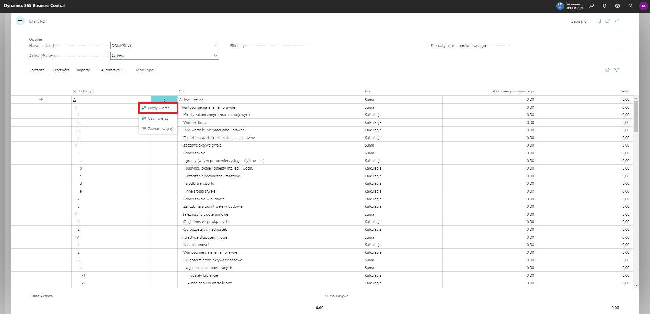Click the help question mark icon
The width and height of the screenshot is (650, 314).
click(x=630, y=6)
